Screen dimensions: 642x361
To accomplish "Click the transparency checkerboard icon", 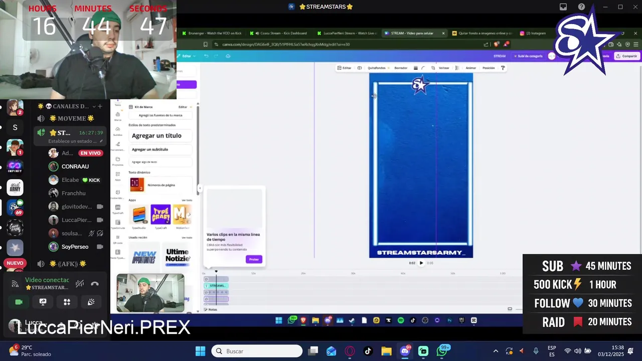I will (x=457, y=68).
